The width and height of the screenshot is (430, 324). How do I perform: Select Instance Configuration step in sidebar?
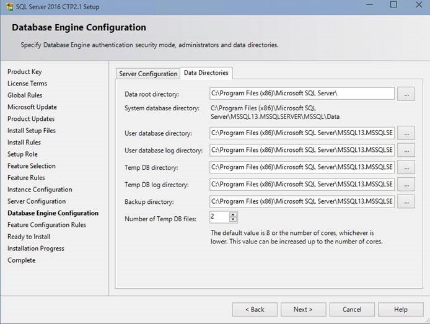[40, 190]
